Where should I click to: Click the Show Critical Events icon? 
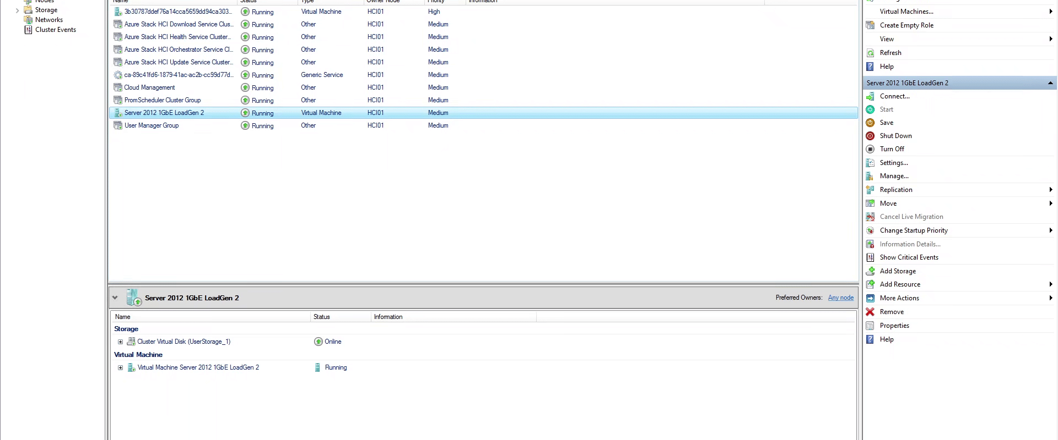tap(870, 257)
